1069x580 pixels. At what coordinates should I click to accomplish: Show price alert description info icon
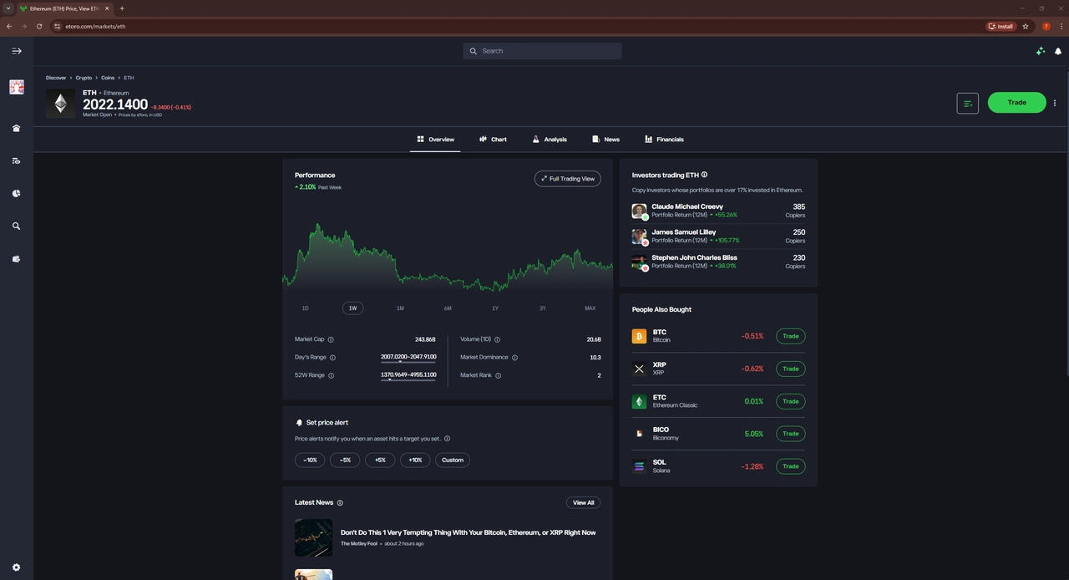pos(447,439)
